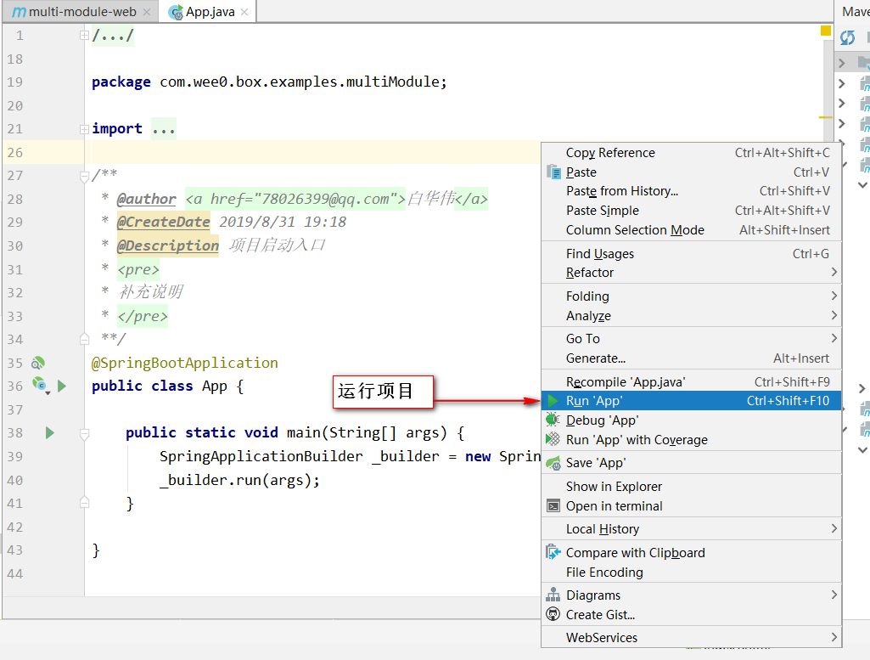Open the Local History submenu
The height and width of the screenshot is (660, 870).
coord(602,529)
